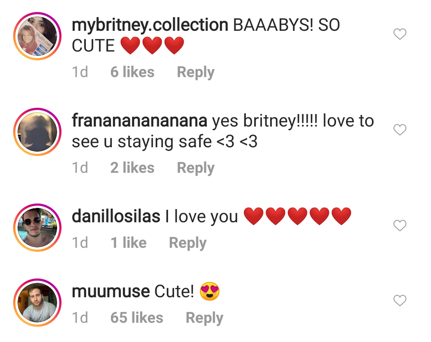The height and width of the screenshot is (342, 431).
Task: Like muumuse's "Cute!" comment
Action: (x=399, y=301)
